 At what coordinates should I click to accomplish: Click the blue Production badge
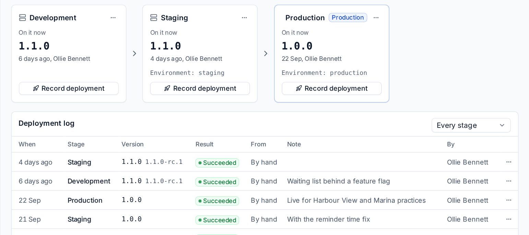pos(348,18)
